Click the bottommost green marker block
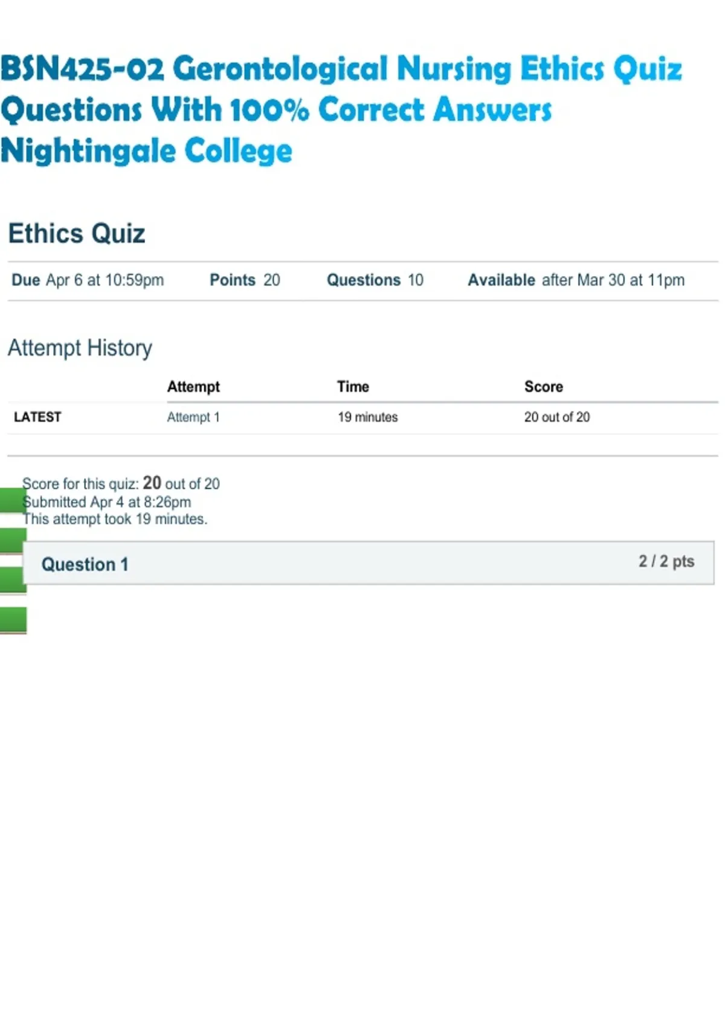This screenshot has width=725, height=1027. (13, 620)
